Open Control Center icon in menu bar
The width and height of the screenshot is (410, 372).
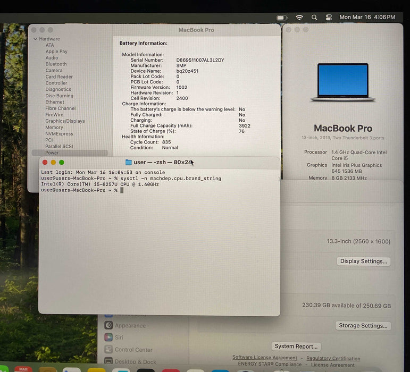329,18
